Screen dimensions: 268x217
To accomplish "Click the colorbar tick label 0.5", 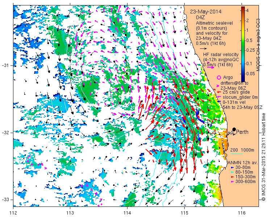I will (x=249, y=41).
